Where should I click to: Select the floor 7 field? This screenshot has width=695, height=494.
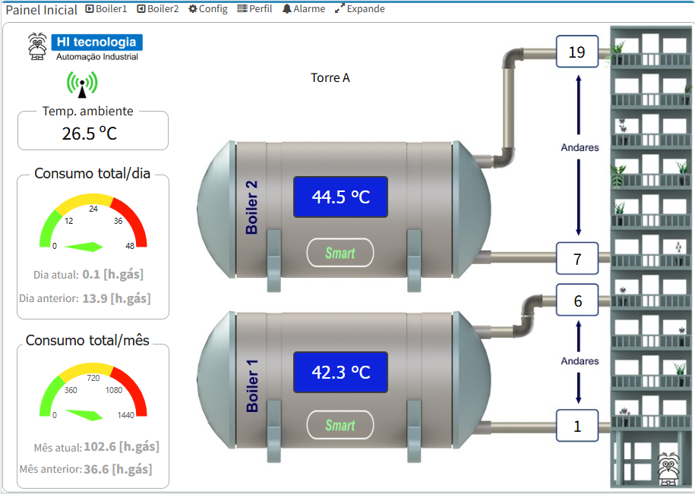pyautogui.click(x=577, y=259)
